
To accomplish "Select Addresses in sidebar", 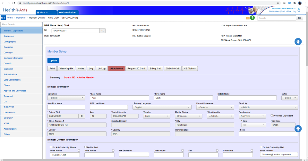I will [9, 36].
